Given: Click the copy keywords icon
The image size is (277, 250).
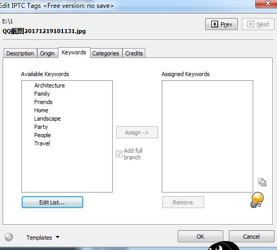Looking at the screenshot, I should [x=262, y=182].
